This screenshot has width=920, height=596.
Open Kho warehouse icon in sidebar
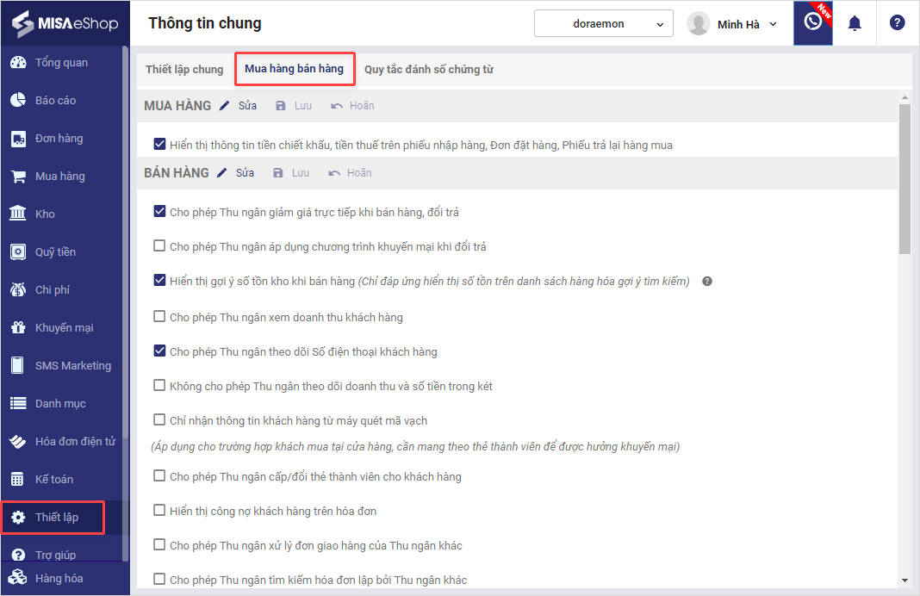pyautogui.click(x=17, y=214)
